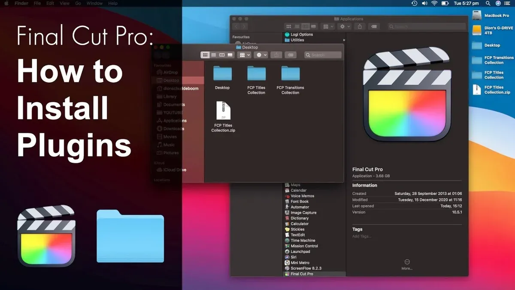
Task: Click Back arrow in Applications window
Action: coord(235,27)
